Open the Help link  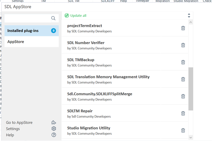pos(10,135)
